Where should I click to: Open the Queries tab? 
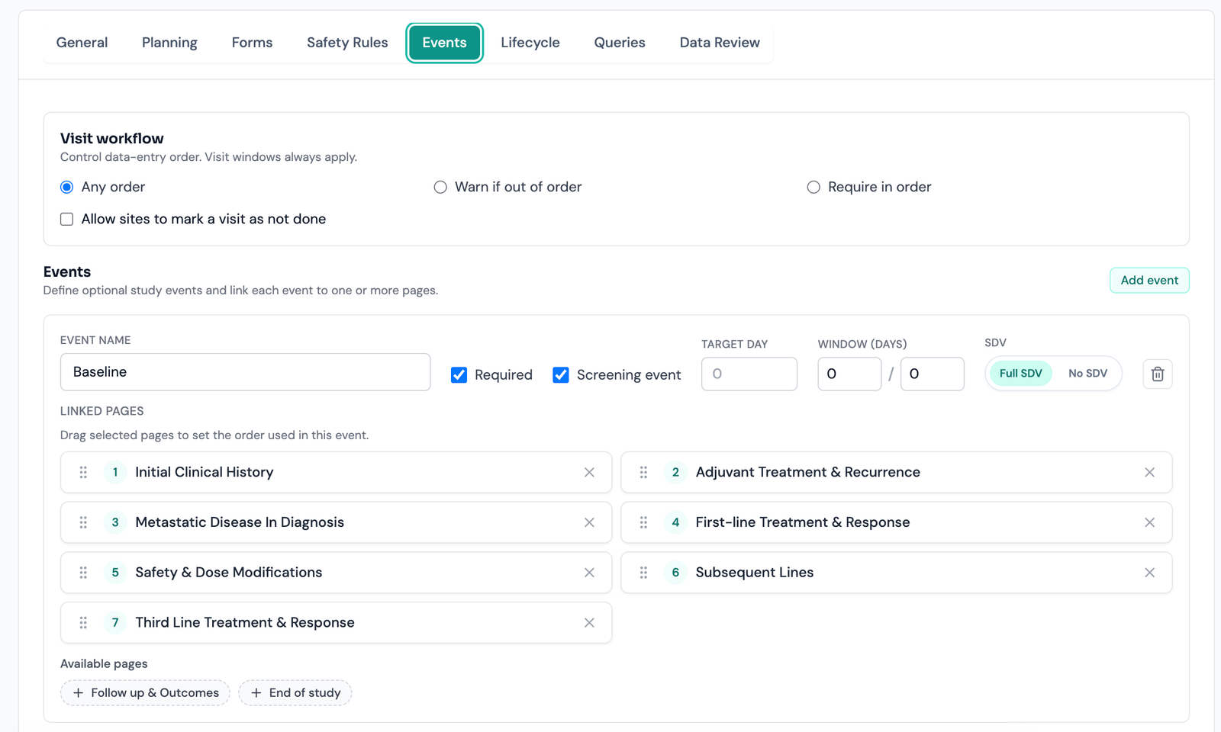pos(620,43)
